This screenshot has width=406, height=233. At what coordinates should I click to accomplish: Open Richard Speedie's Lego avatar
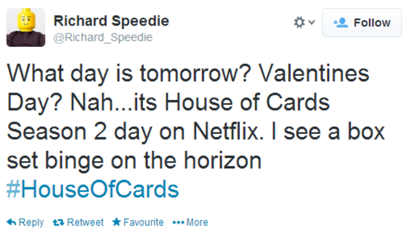[x=26, y=27]
